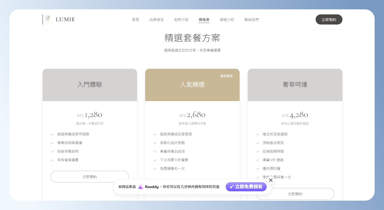The width and height of the screenshot is (384, 210).
Task: Open 老師介紹 in navigation
Action: tap(181, 20)
